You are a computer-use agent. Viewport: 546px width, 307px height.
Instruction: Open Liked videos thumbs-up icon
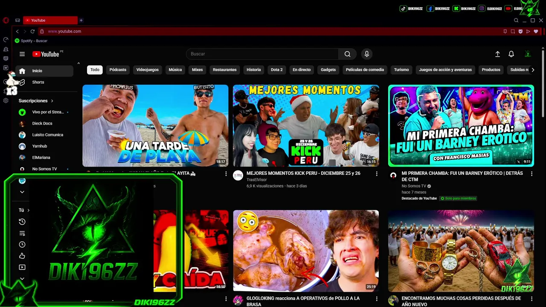(x=22, y=256)
